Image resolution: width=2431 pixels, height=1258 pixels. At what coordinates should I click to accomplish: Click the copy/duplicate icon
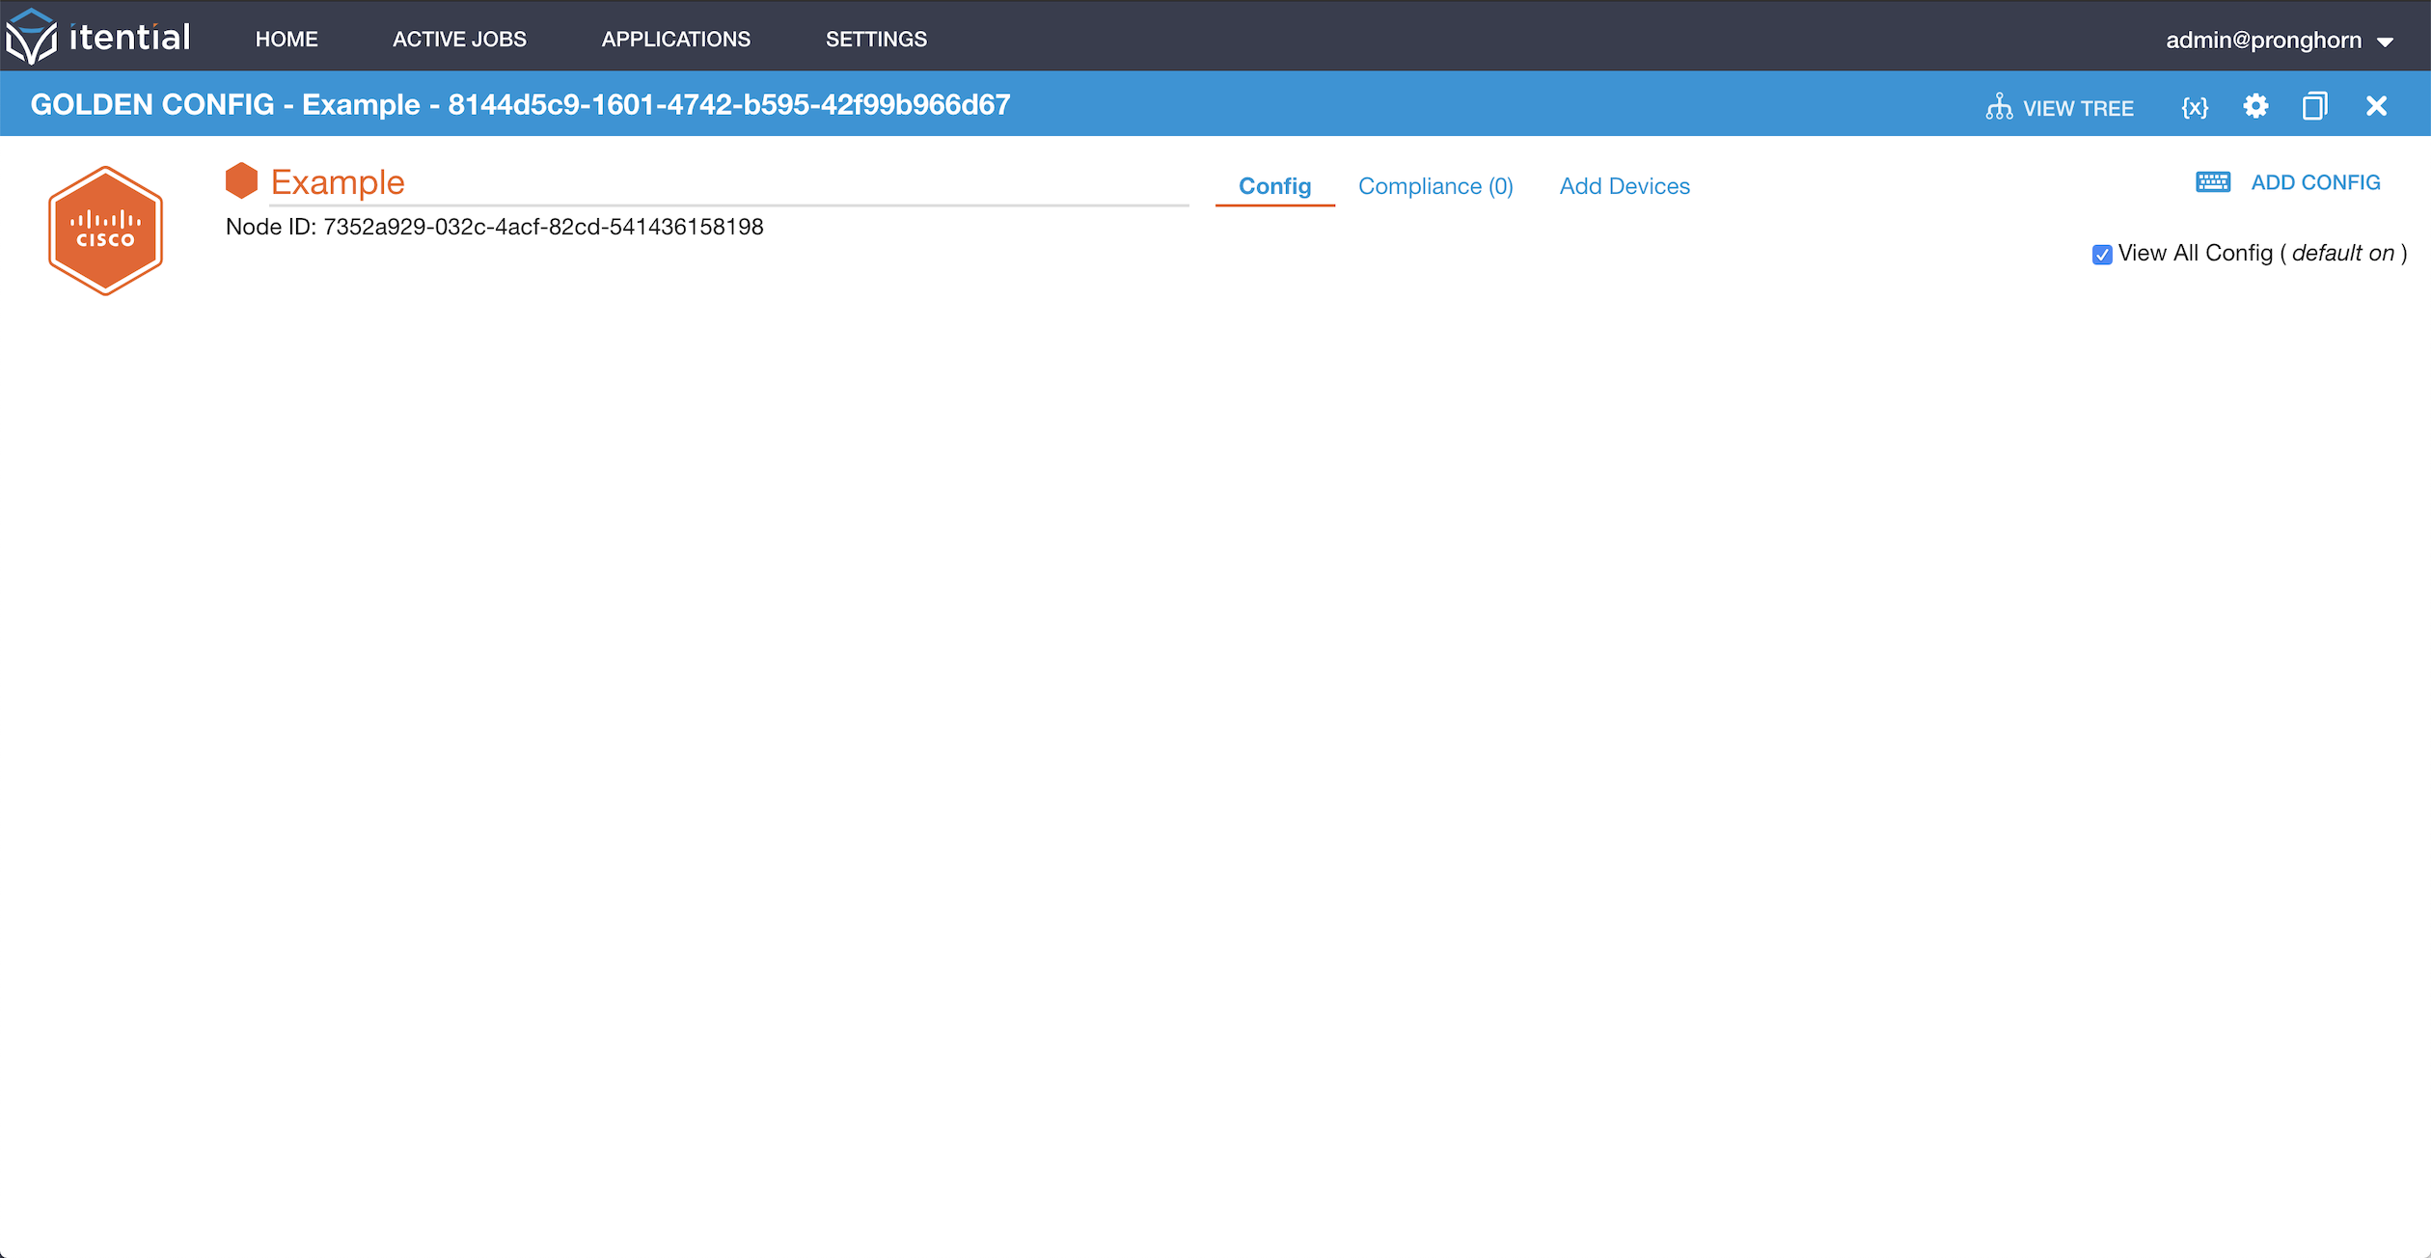pos(2315,106)
